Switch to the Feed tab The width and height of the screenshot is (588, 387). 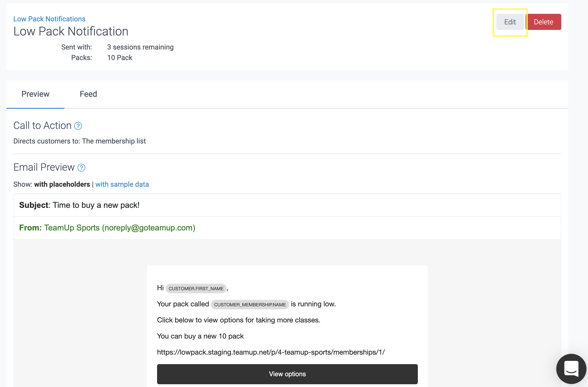point(88,94)
